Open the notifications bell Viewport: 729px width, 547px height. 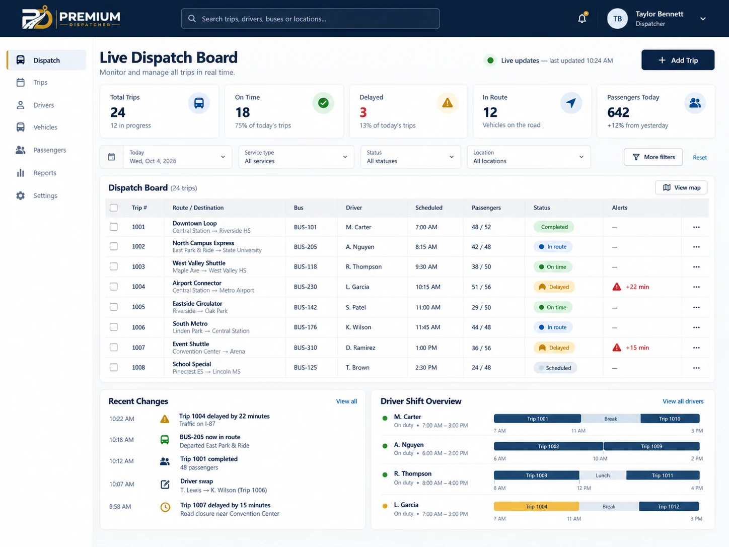click(582, 19)
